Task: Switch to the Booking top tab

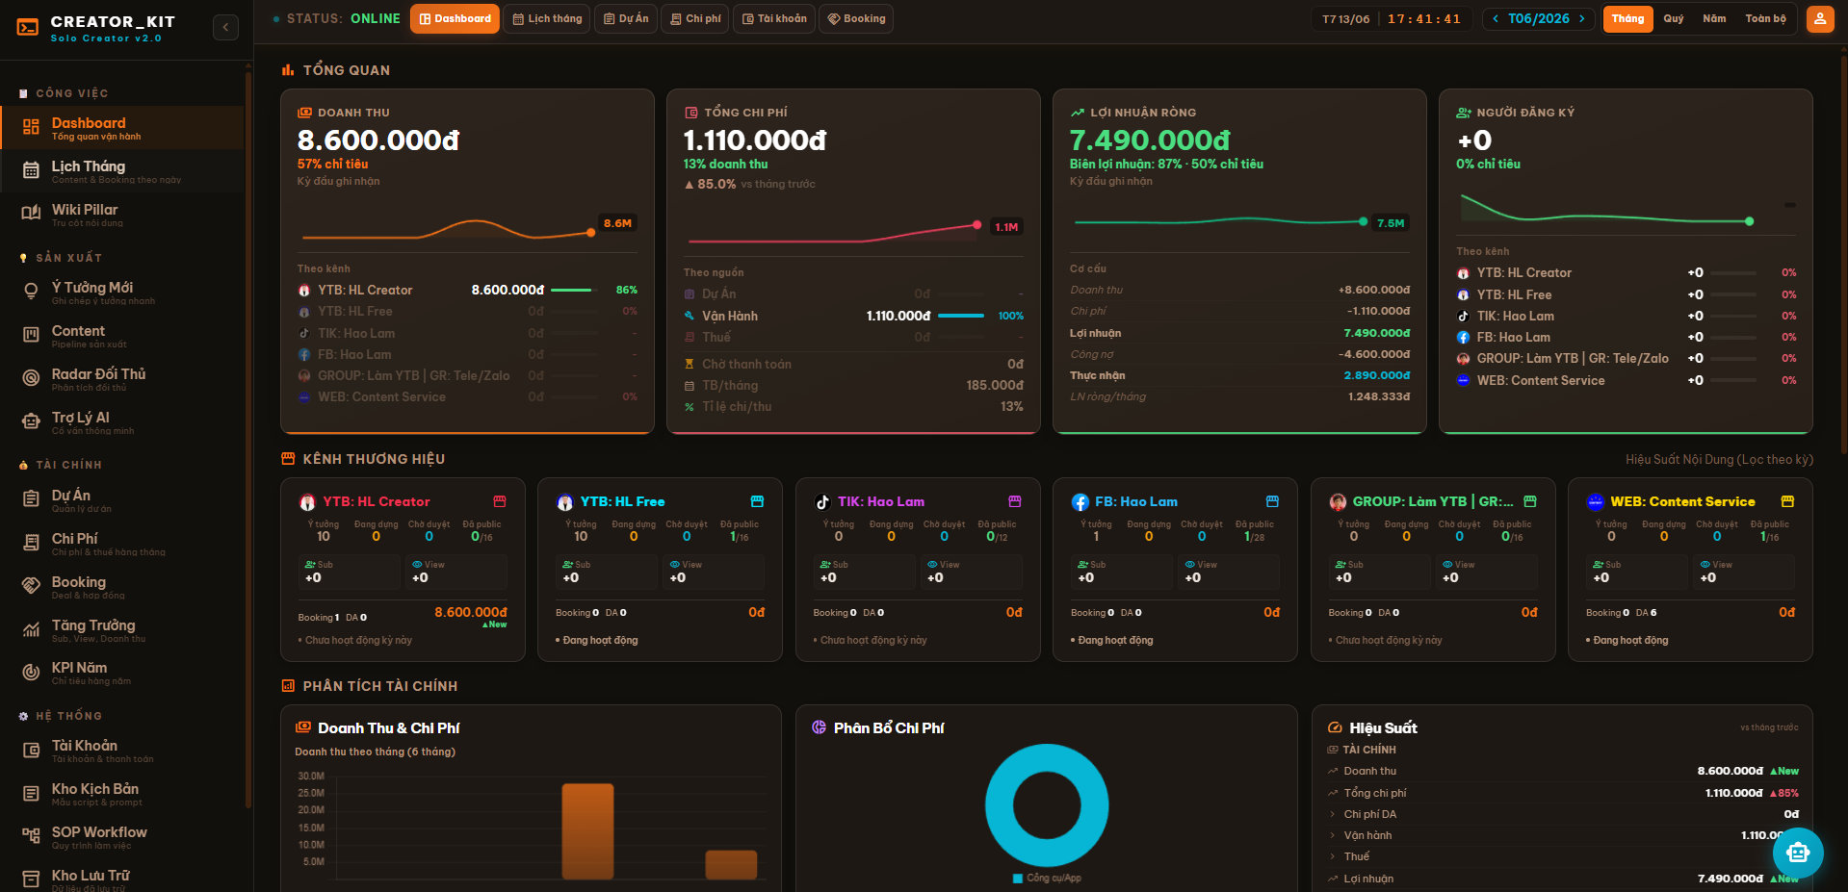Action: click(x=856, y=19)
